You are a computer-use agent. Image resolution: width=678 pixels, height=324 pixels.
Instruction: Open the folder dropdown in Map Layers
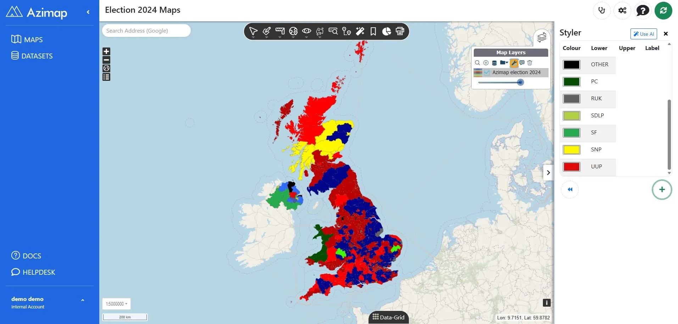tap(504, 63)
